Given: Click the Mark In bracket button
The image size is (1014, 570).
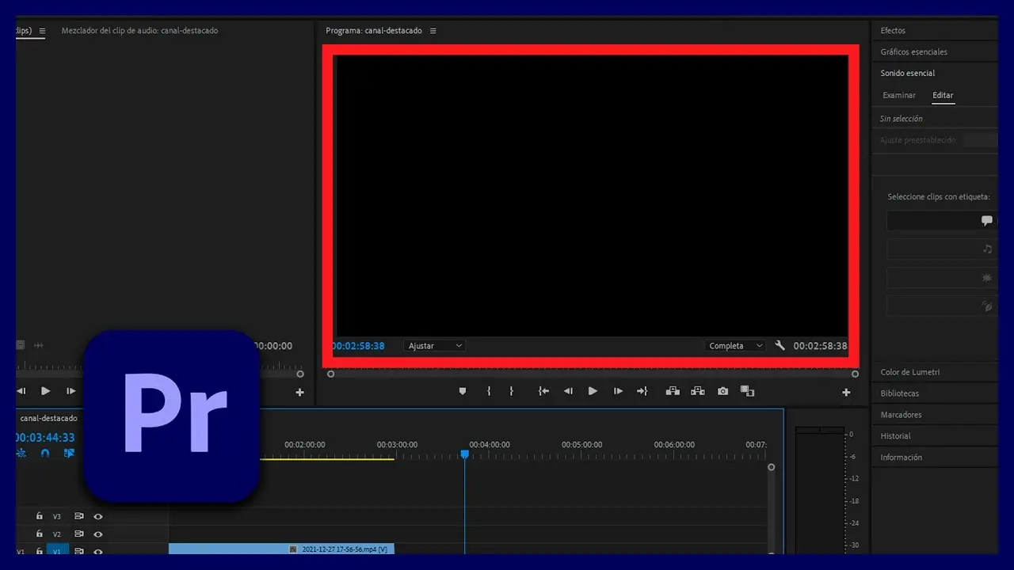Looking at the screenshot, I should coord(488,391).
